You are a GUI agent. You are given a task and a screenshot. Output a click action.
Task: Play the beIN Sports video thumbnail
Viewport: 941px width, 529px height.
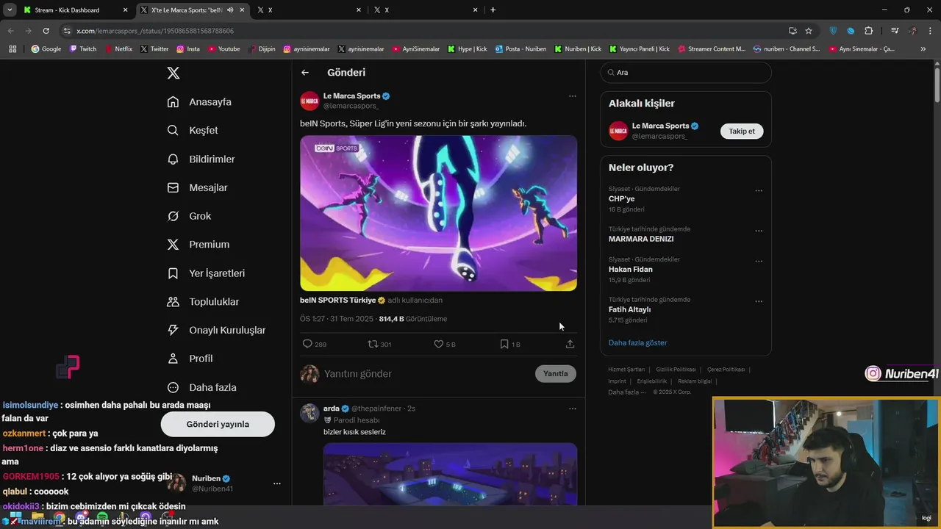click(x=438, y=213)
